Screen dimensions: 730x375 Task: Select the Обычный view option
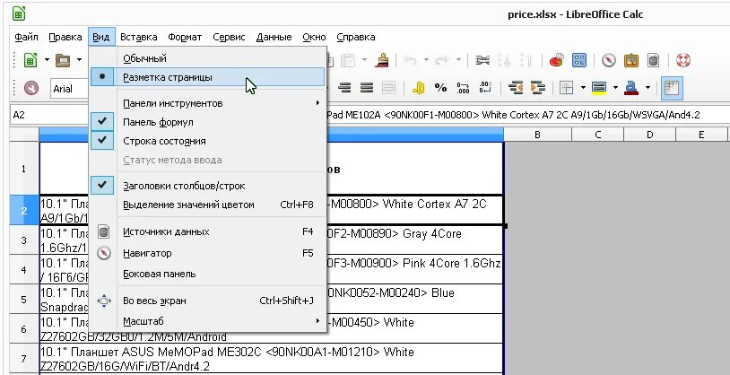pos(208,58)
